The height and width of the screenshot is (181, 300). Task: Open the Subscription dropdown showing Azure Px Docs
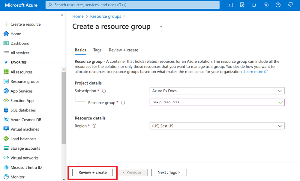pos(217,91)
